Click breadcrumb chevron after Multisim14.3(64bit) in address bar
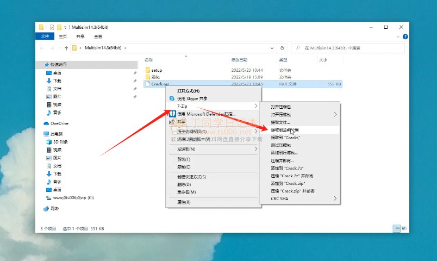Viewport: 437px width, 261px height. coord(126,48)
